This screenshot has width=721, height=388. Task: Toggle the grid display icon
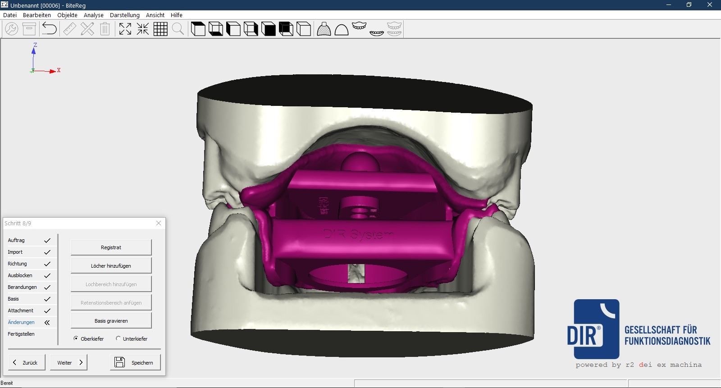tap(160, 29)
